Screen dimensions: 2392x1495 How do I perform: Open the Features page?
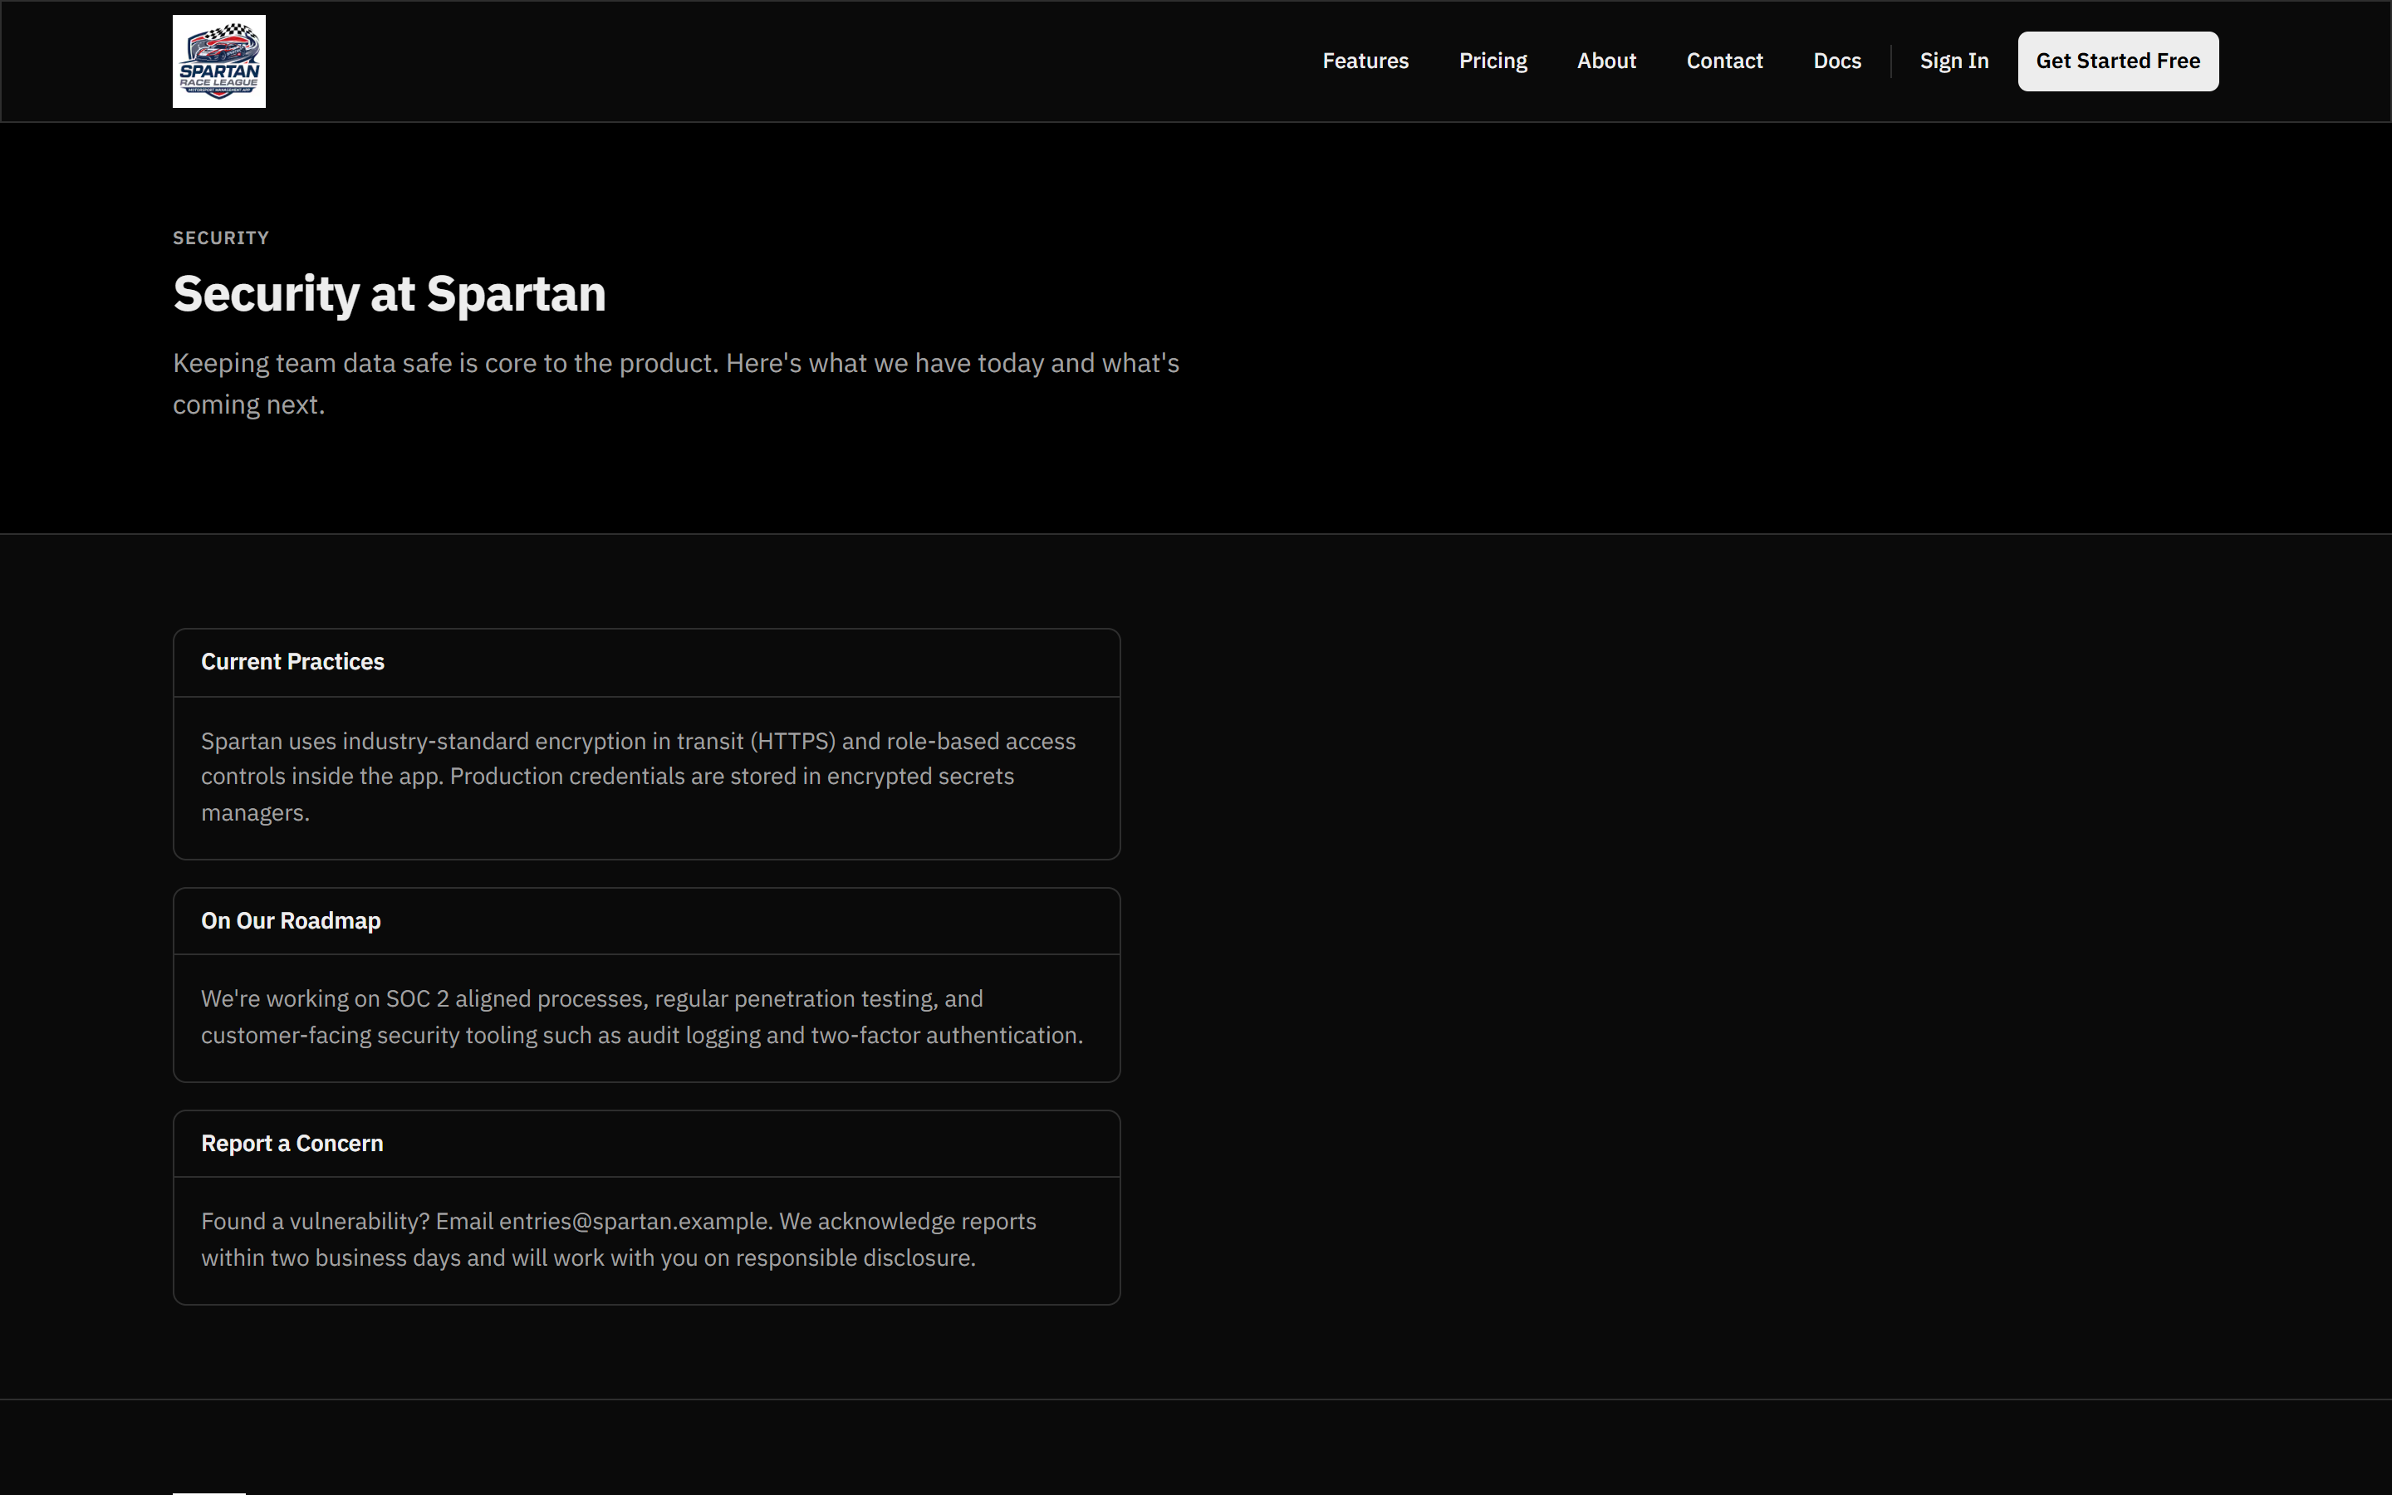point(1365,61)
